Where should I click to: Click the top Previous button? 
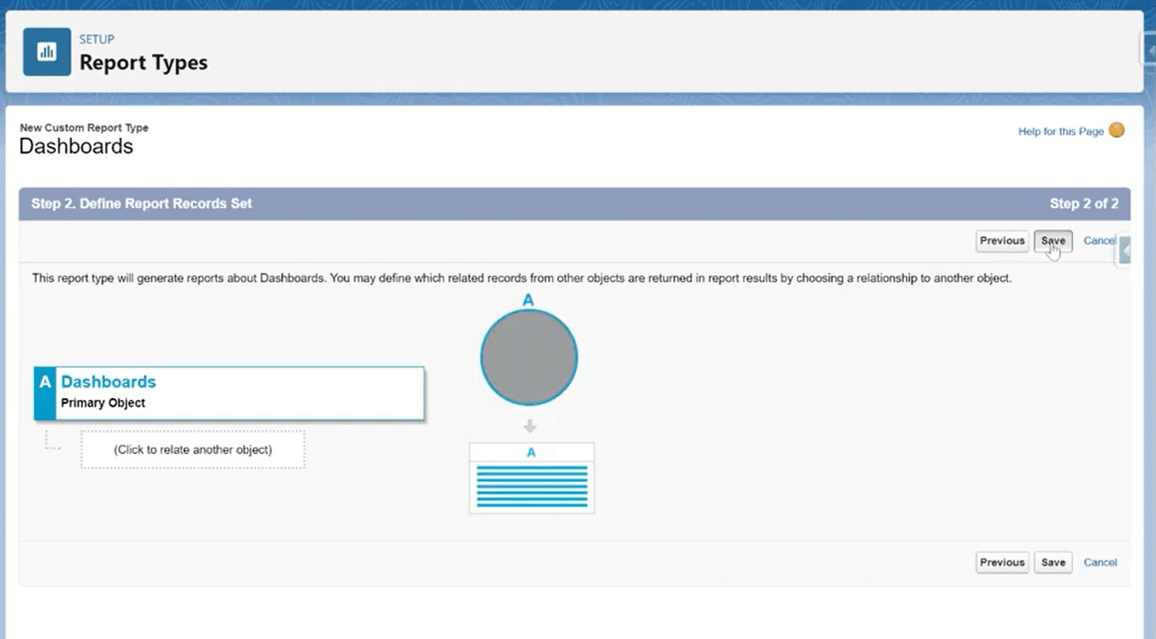[x=1002, y=241]
